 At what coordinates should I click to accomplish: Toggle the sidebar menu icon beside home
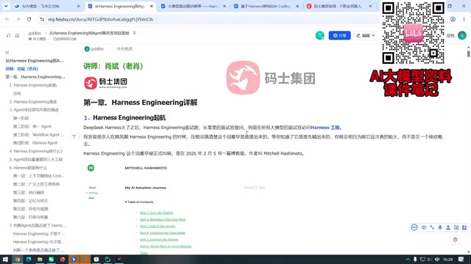click(9, 35)
